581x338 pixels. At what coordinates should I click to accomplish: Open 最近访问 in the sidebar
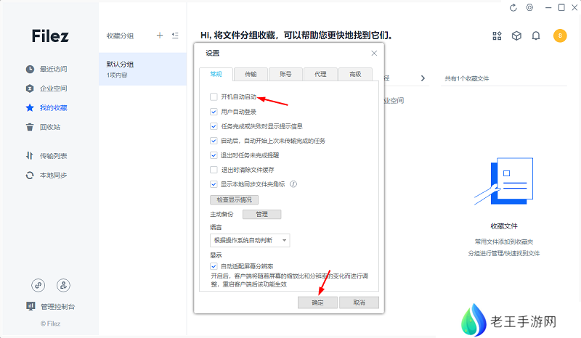click(x=46, y=69)
